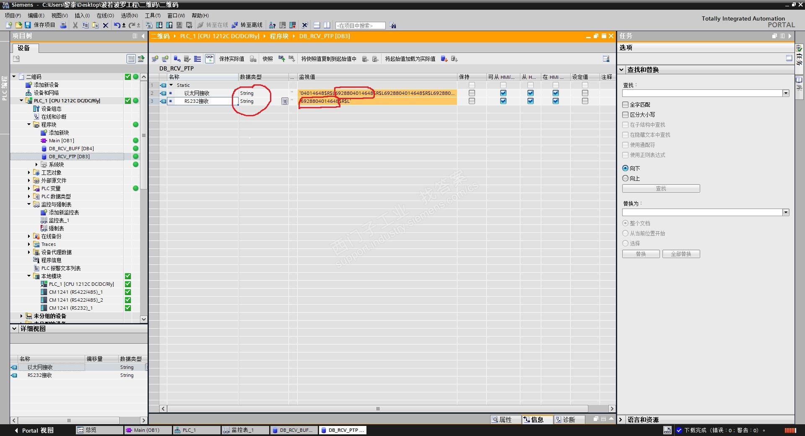The image size is (805, 436).
Task: Toggle 保持 checkbox for 以太网接收 row
Action: click(472, 93)
